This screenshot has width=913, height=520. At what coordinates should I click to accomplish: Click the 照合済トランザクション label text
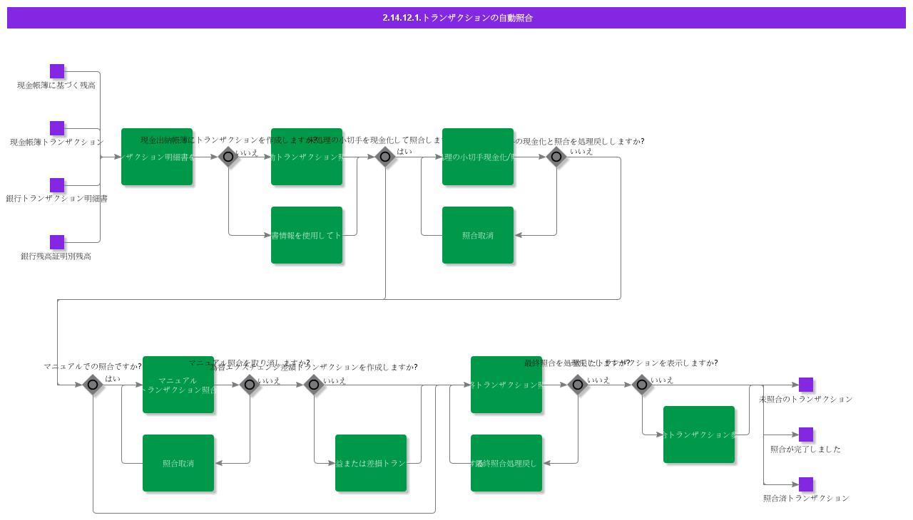pos(806,499)
